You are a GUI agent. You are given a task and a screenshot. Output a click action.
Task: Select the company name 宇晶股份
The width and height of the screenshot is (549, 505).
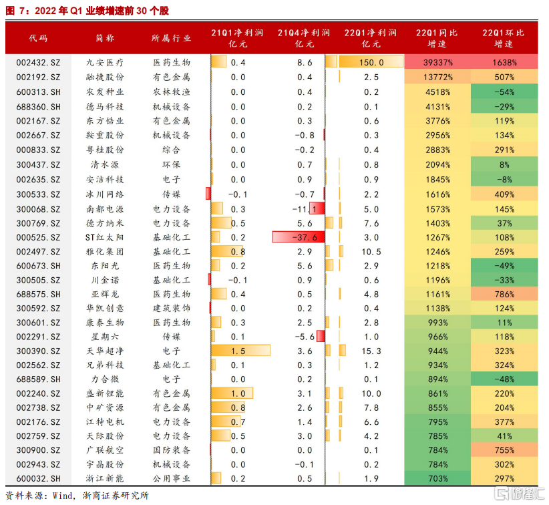coord(105,464)
